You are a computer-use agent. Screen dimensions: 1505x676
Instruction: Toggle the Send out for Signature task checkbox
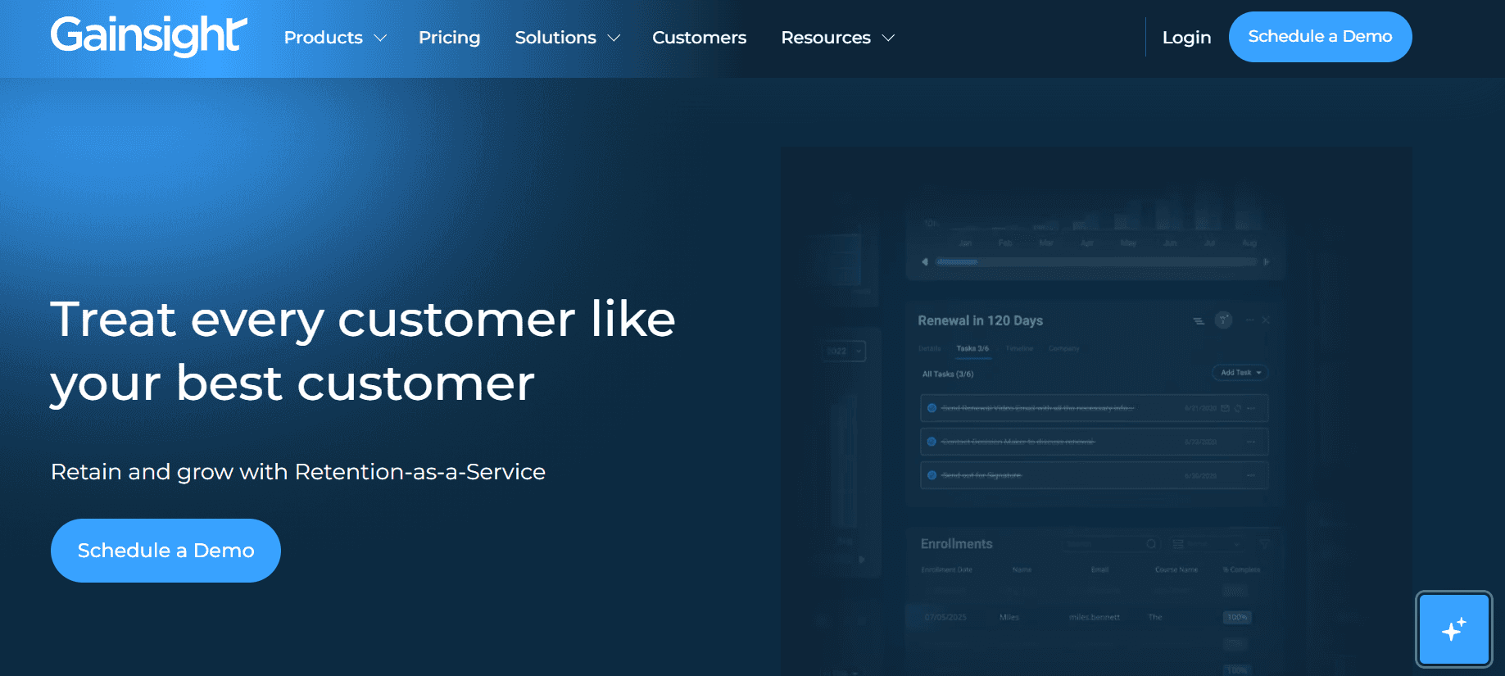[x=932, y=475]
